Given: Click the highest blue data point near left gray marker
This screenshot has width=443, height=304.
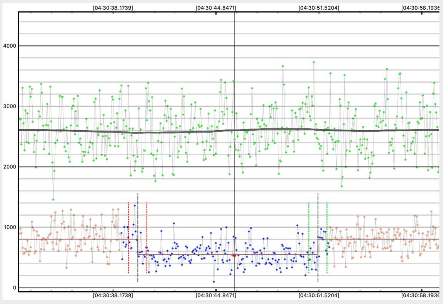Looking at the screenshot, I should coord(135,206).
